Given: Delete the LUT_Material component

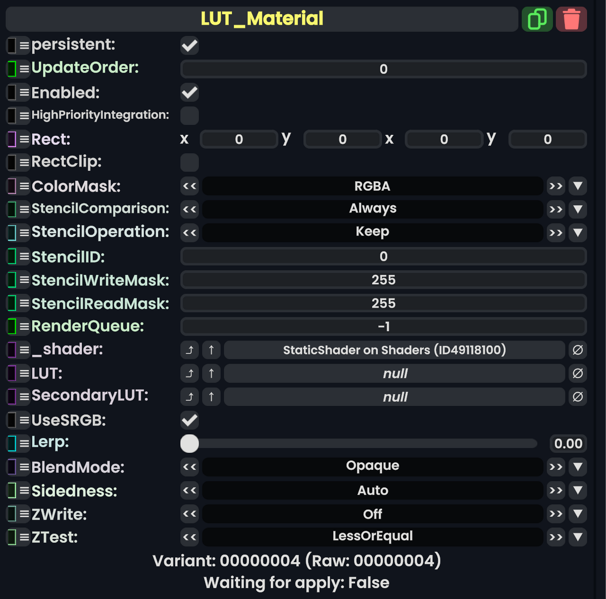Looking at the screenshot, I should click(x=571, y=19).
